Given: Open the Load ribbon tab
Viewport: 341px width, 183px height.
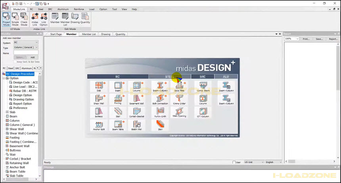Looking at the screenshot, I should [x=92, y=10].
